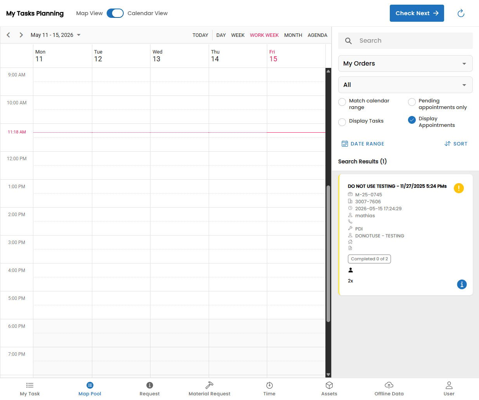Go to previous week with left chevron
Screen dimensions: 479x400
(8, 35)
